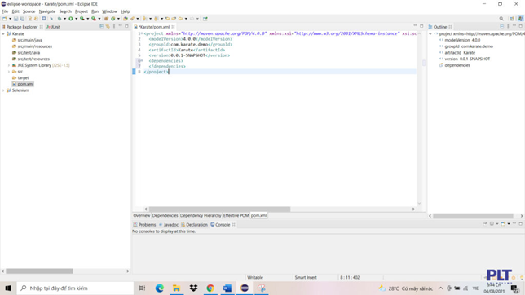Click the Open Type icon in toolbar

126,19
